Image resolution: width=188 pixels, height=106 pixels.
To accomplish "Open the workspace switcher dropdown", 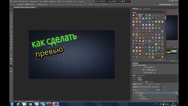I will (168, 5).
